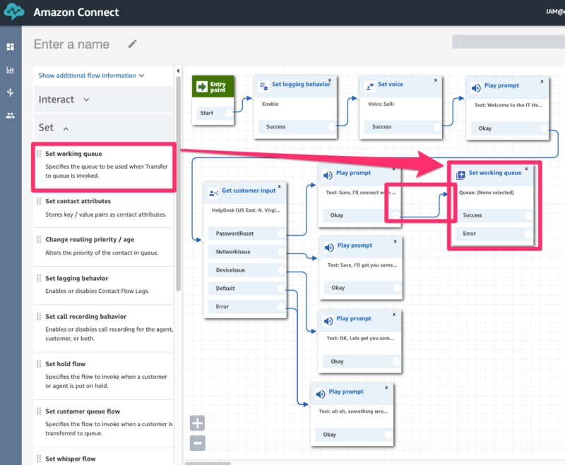Viewport: 565px width, 465px height.
Task: Click the DeviceIssue output connector
Action: click(282, 270)
